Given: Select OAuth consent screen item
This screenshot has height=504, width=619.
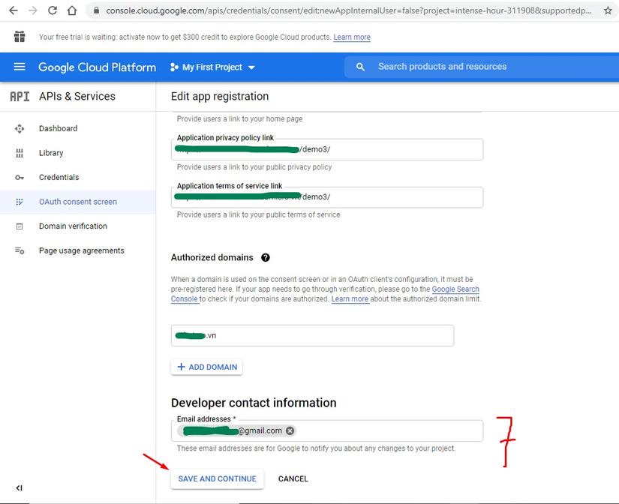Looking at the screenshot, I should coord(78,202).
